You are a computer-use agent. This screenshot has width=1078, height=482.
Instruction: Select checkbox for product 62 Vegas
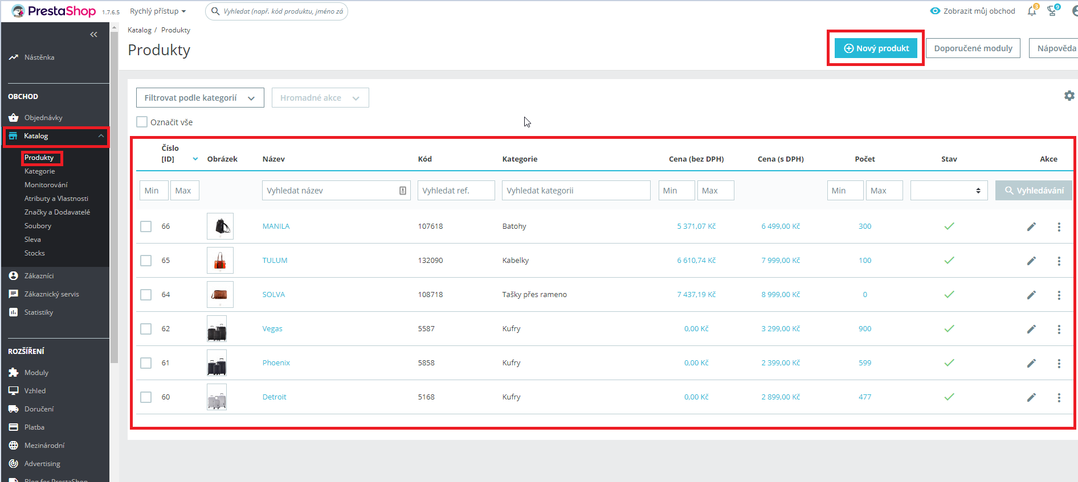click(x=146, y=329)
